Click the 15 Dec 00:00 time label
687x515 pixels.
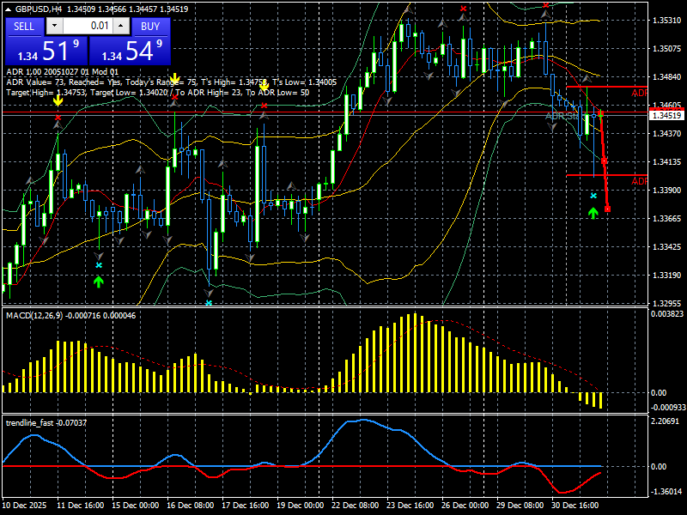pos(136,505)
